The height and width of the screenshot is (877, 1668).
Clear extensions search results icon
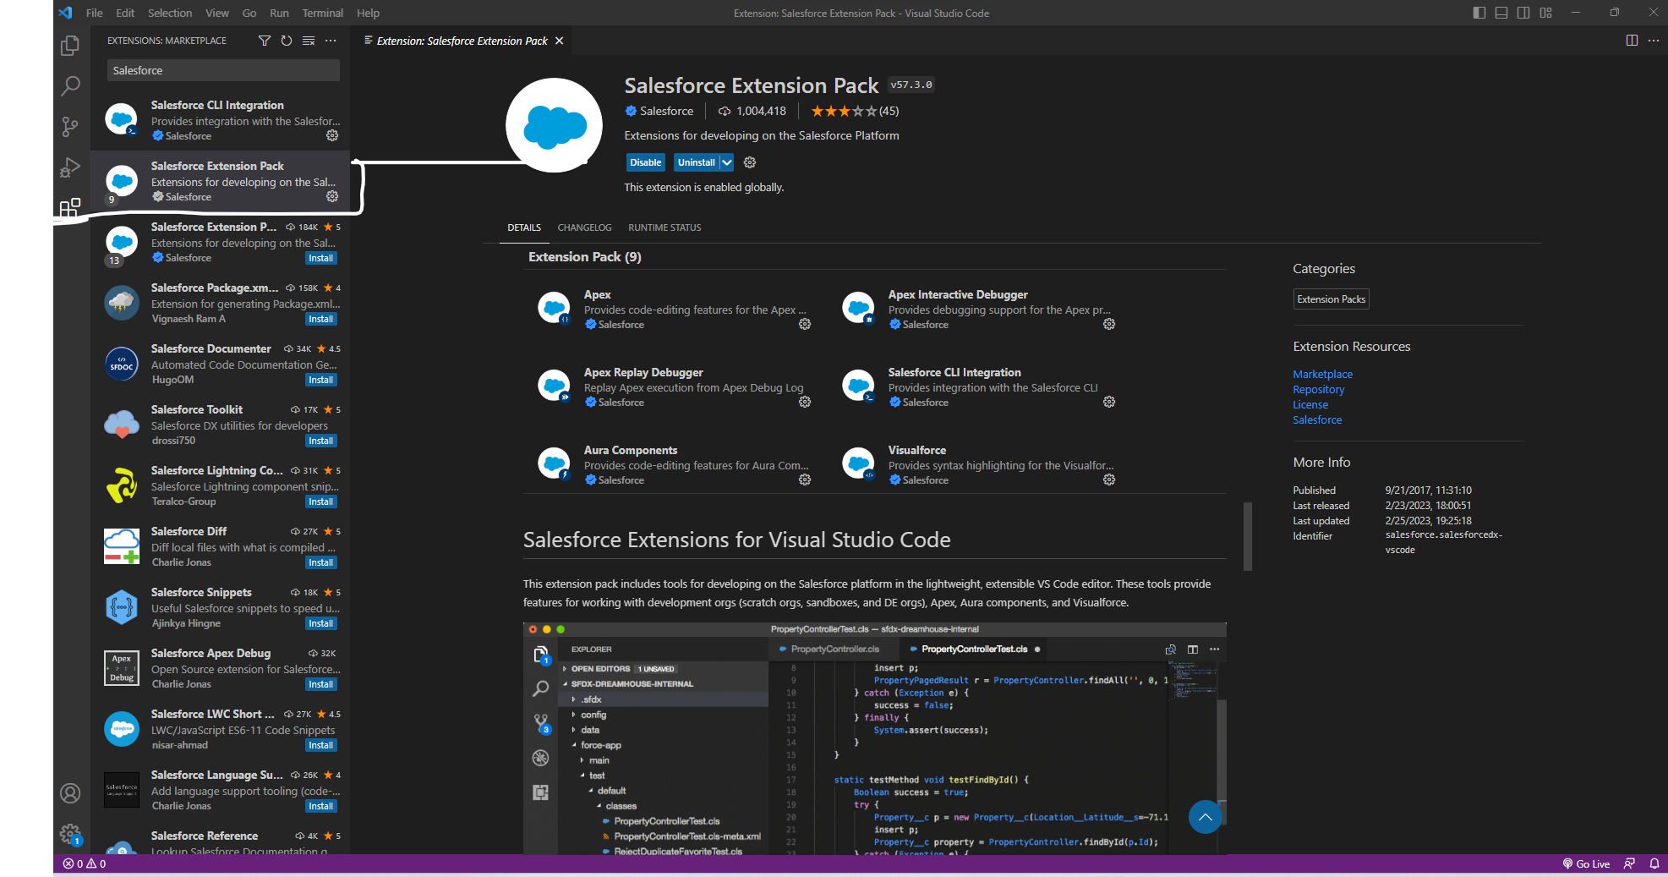coord(309,41)
